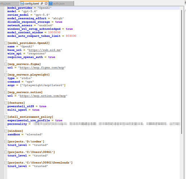186x179 pixels.
Task: Close the config.toml tab with red X
Action: (46, 4)
